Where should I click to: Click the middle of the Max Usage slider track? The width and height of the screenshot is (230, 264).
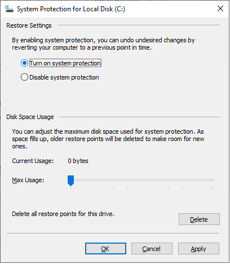pos(141,180)
